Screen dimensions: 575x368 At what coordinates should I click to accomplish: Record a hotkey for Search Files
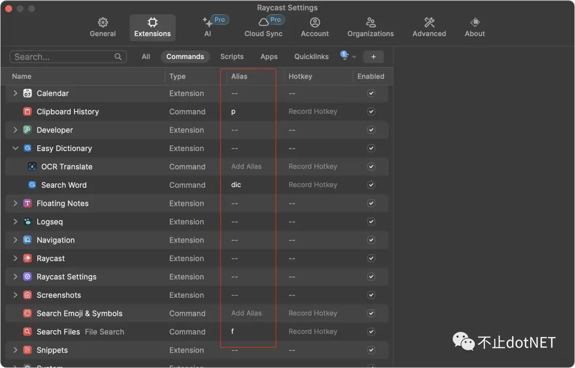313,331
